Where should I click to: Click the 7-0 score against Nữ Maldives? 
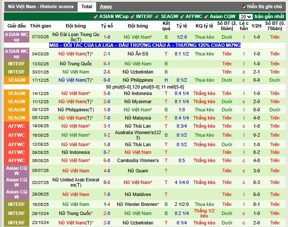pos(106,194)
